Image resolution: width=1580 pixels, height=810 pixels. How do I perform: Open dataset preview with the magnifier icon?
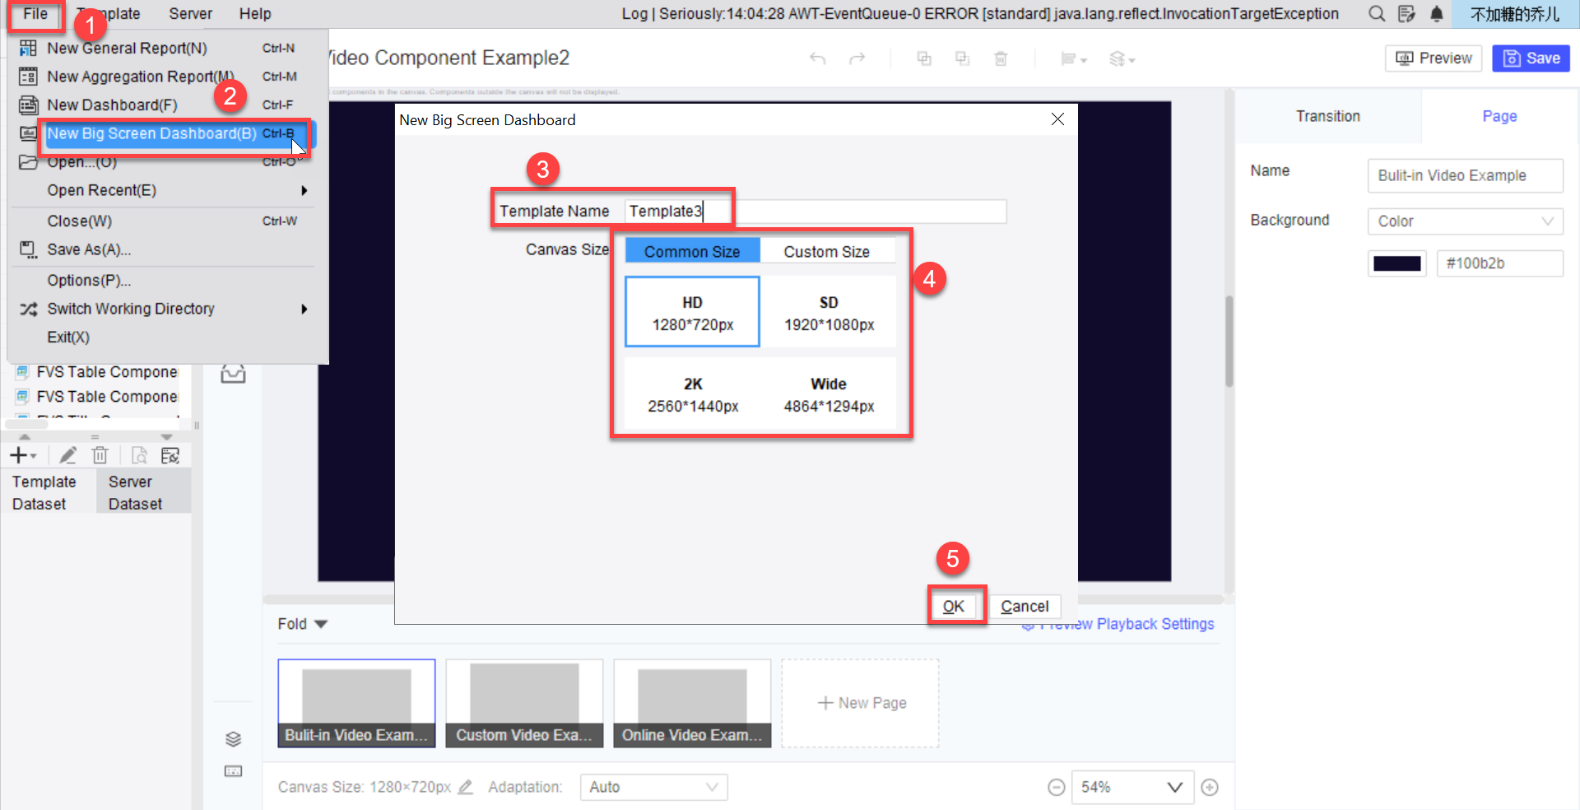click(x=138, y=454)
